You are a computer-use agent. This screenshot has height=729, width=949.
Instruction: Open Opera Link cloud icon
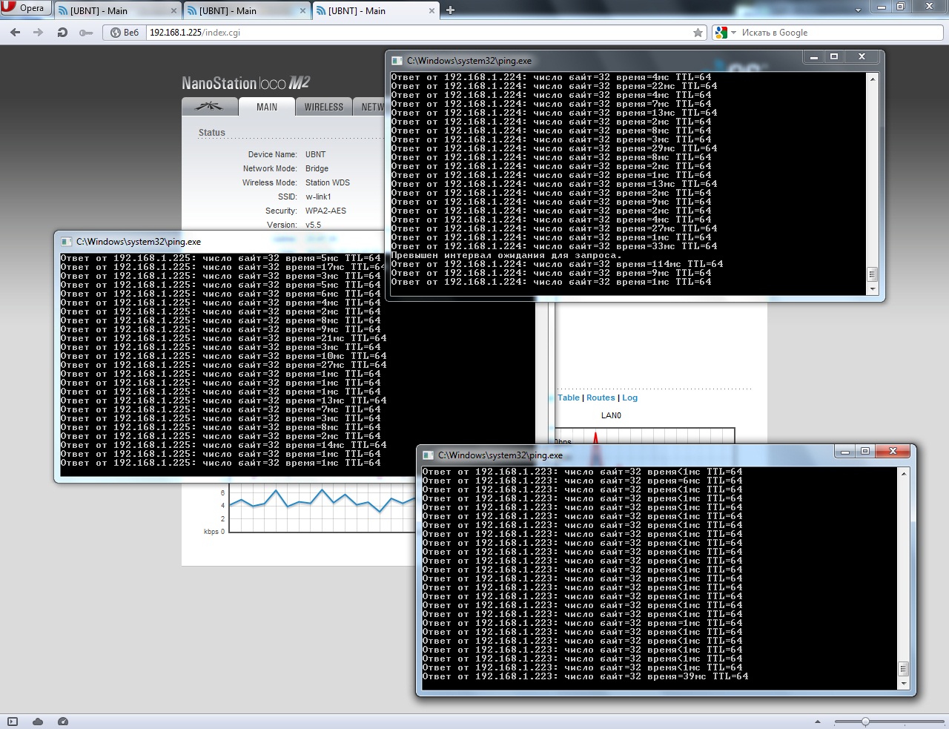[38, 722]
